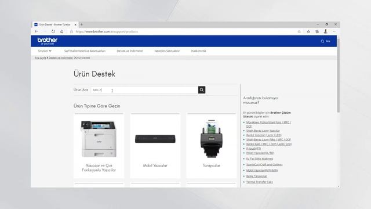371x209 pixels.
Task: Select Yazıcılar ve Çok Fonksiyonlu Yazıcılar card
Action: [99, 146]
